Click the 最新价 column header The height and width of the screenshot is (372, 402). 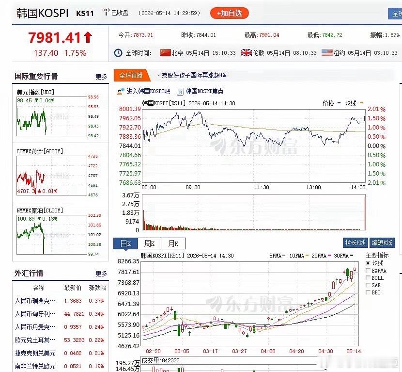pos(73,288)
